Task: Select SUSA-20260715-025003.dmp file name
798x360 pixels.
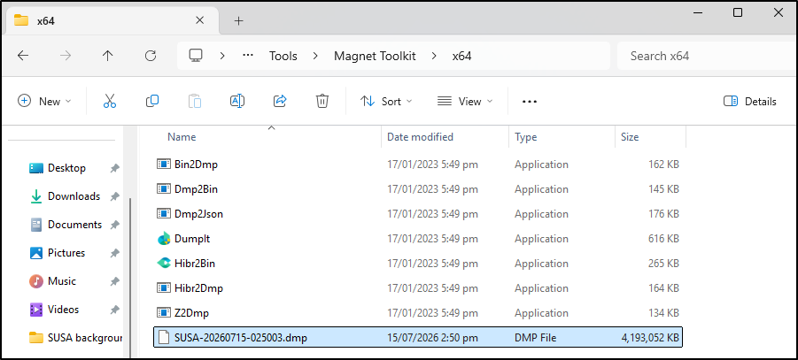Action: [x=240, y=338]
